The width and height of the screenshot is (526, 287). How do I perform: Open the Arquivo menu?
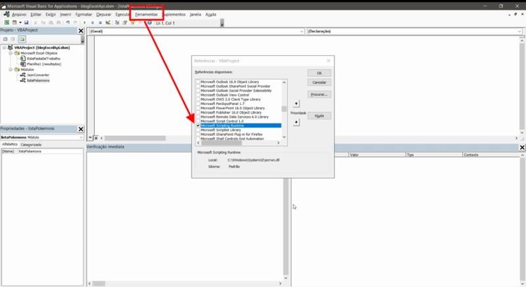coord(19,14)
